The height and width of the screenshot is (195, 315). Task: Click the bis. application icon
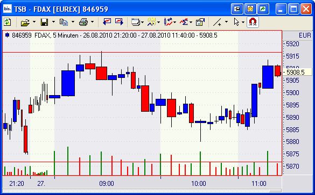(8, 9)
